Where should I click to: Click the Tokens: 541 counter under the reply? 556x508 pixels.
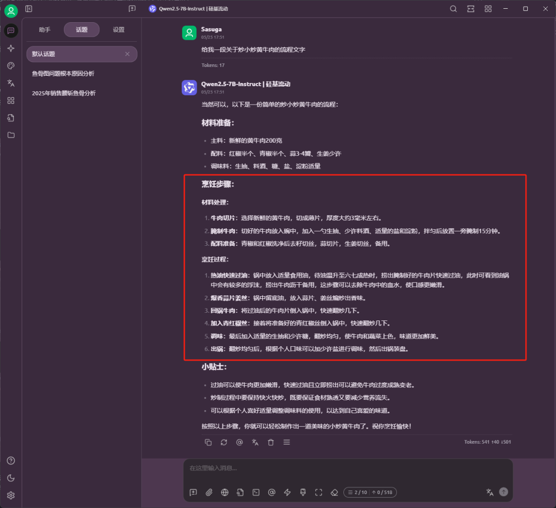point(487,442)
